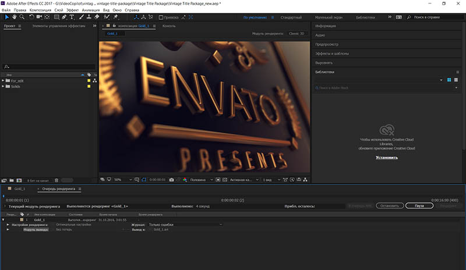Click the project panel search field
The width and height of the screenshot is (466, 270).
[x=49, y=66]
